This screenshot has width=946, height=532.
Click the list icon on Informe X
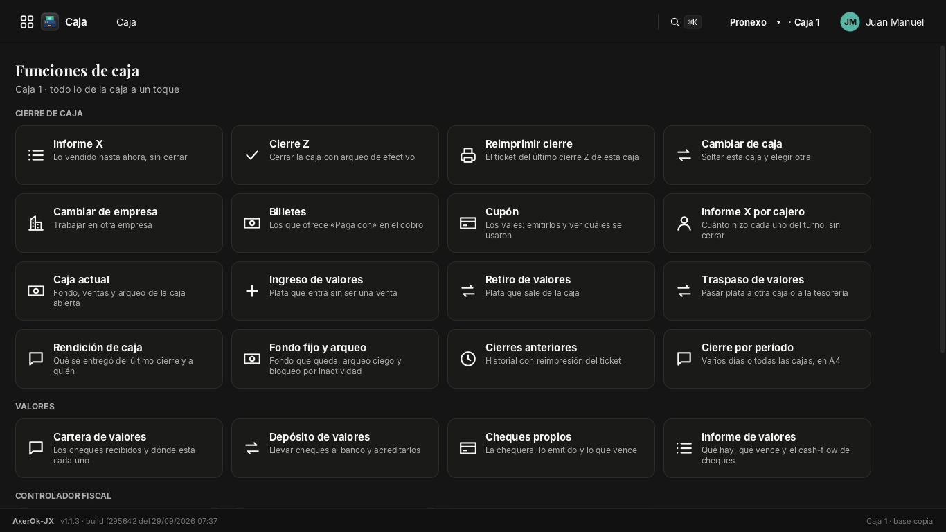(36, 155)
